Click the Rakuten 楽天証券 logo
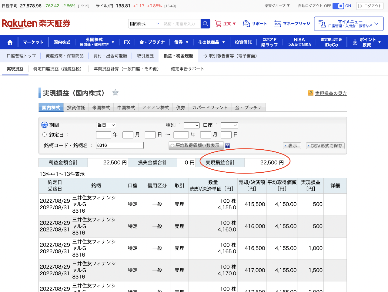Viewport: 388px width, 292px height. (36, 24)
